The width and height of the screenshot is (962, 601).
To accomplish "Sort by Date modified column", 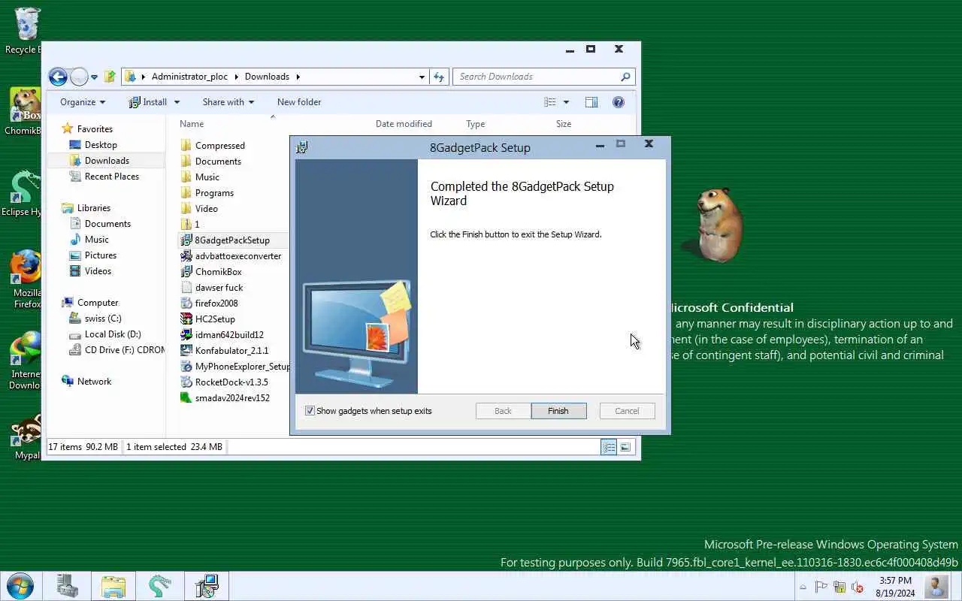I will pos(404,124).
